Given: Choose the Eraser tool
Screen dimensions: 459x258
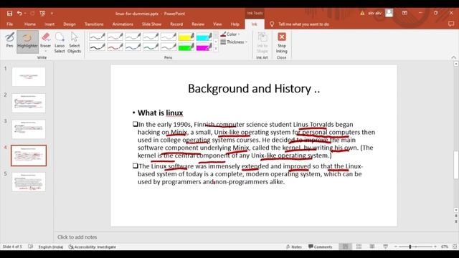Looking at the screenshot, I should pyautogui.click(x=45, y=40).
